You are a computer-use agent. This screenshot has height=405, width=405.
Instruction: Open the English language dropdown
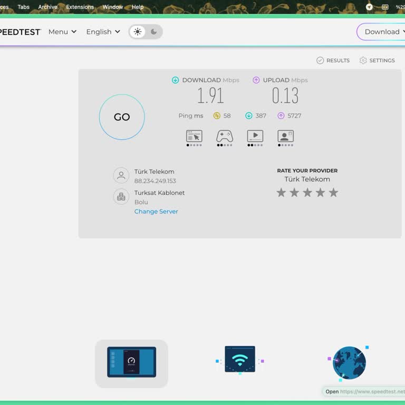tap(103, 32)
